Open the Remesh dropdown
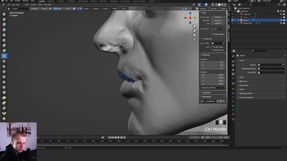Screen dimensions: 287x161 click(x=214, y=8)
